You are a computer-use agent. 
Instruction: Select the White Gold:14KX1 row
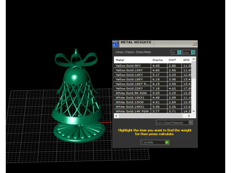click(x=153, y=107)
